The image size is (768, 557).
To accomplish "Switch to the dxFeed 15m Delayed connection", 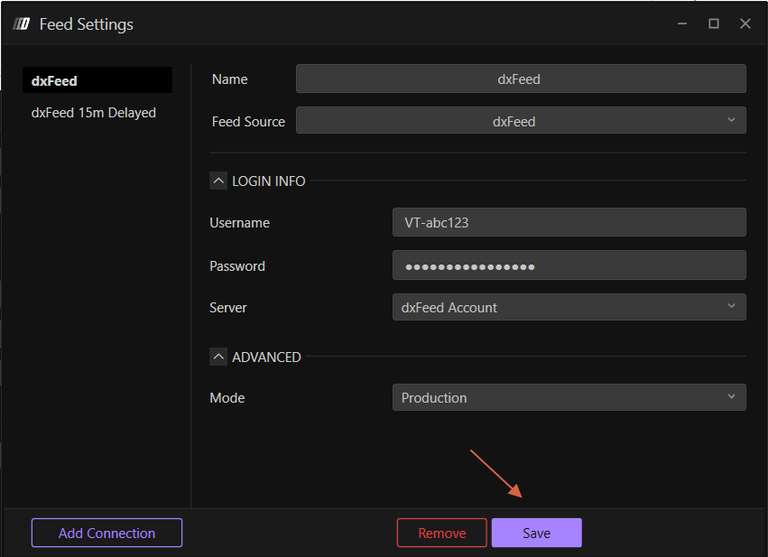I will point(94,112).
